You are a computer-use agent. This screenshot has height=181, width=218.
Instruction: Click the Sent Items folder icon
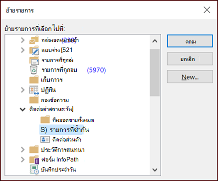click(x=34, y=60)
